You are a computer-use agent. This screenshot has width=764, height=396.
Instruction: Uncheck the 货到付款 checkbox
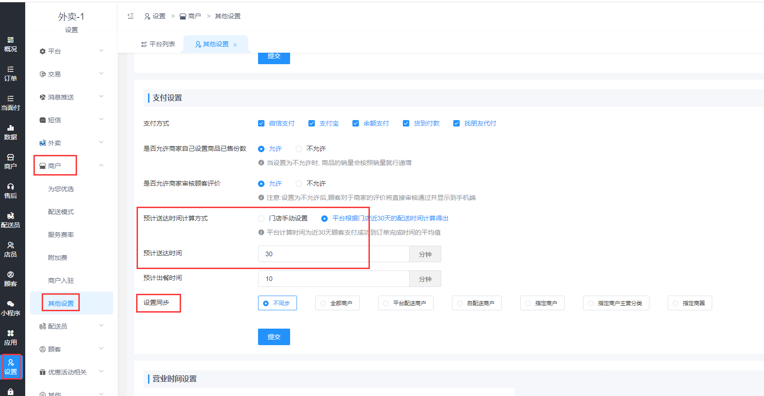[406, 123]
